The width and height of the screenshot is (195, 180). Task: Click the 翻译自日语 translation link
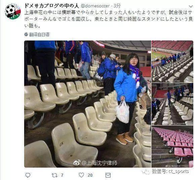[39, 34]
